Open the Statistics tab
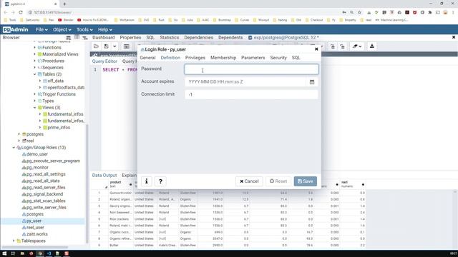Viewport: 458px width, 257px height. point(170,38)
